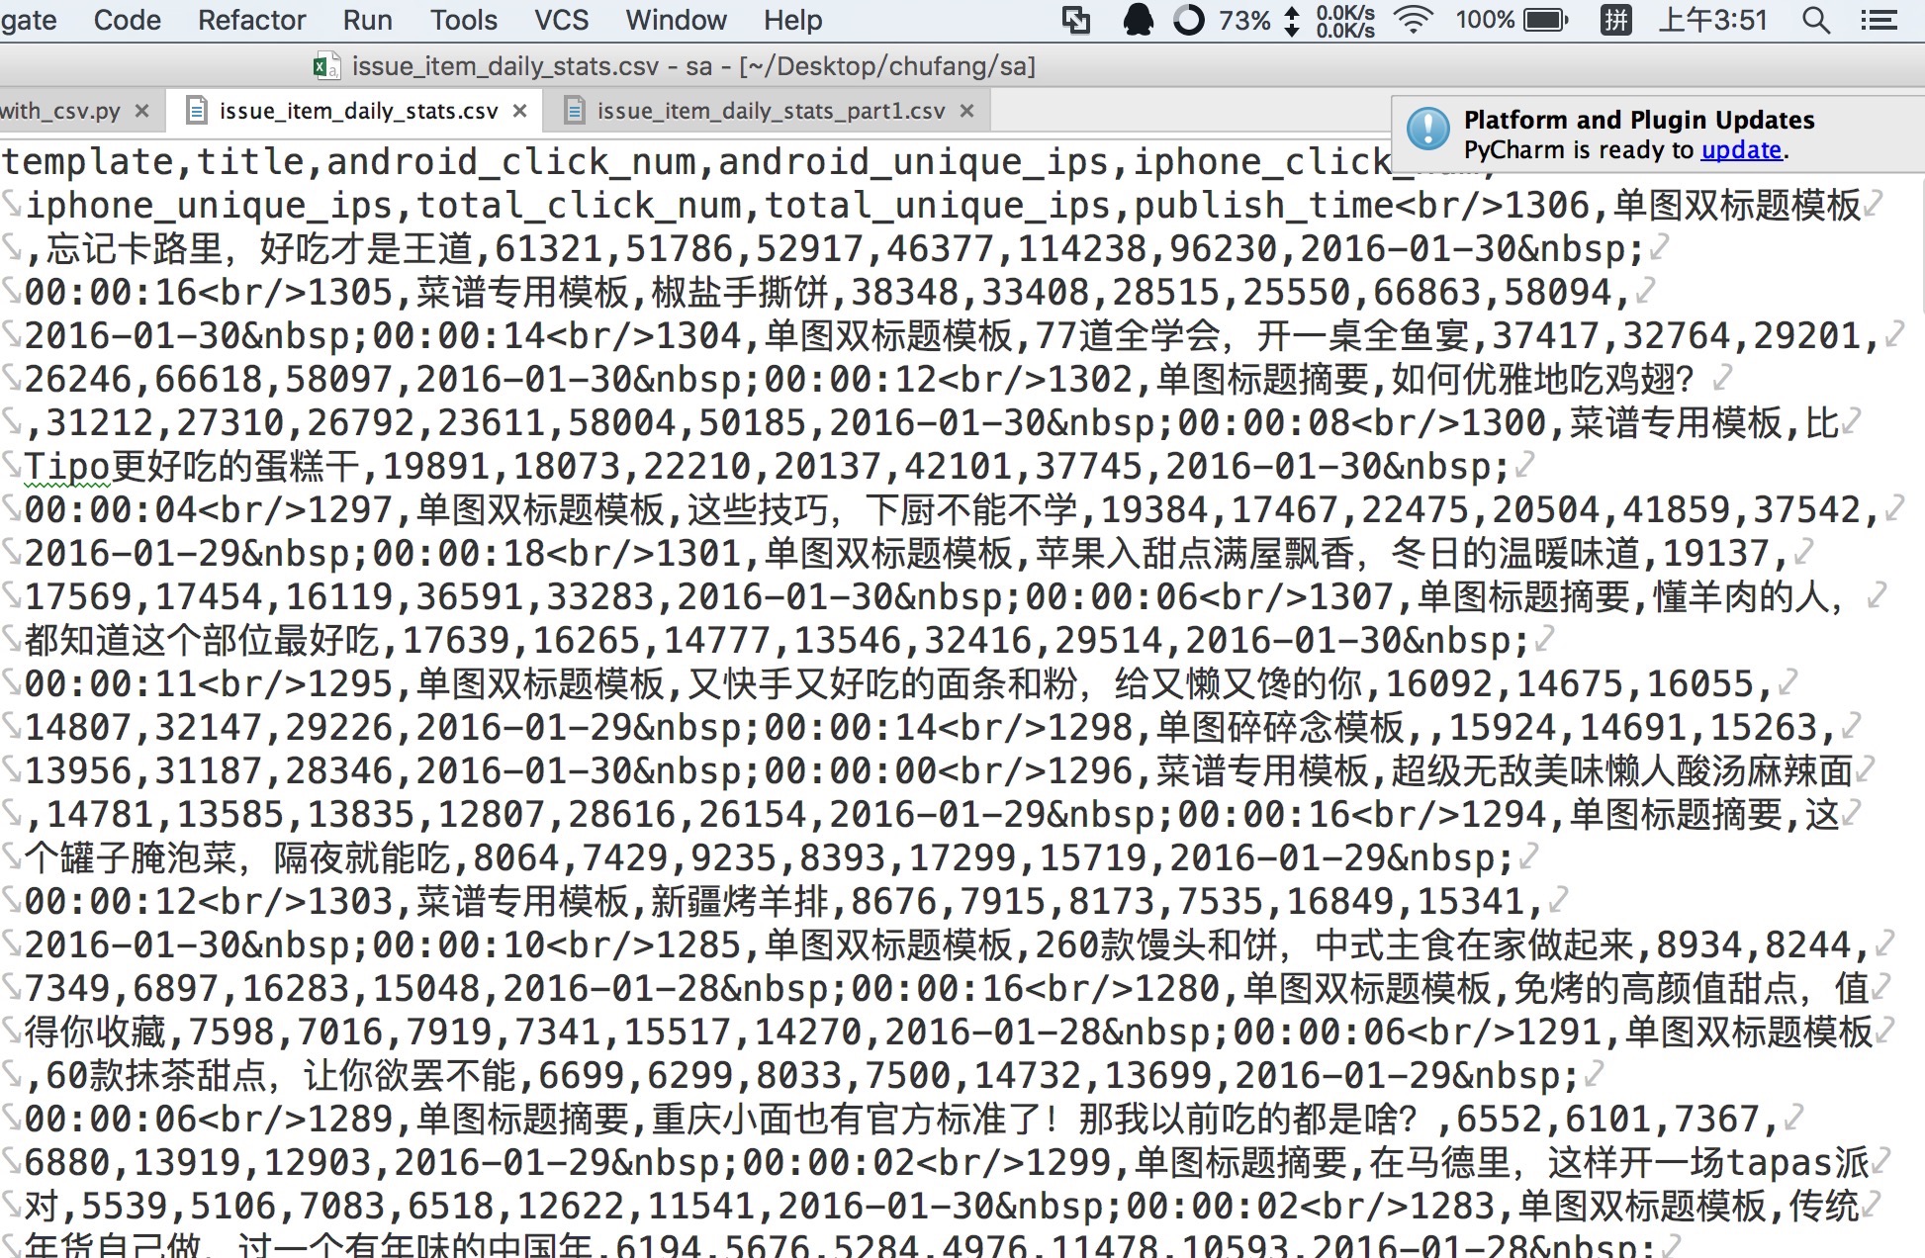Click the file icon on issue_item_daily_stats.csv tab
The image size is (1925, 1258).
coord(197,111)
